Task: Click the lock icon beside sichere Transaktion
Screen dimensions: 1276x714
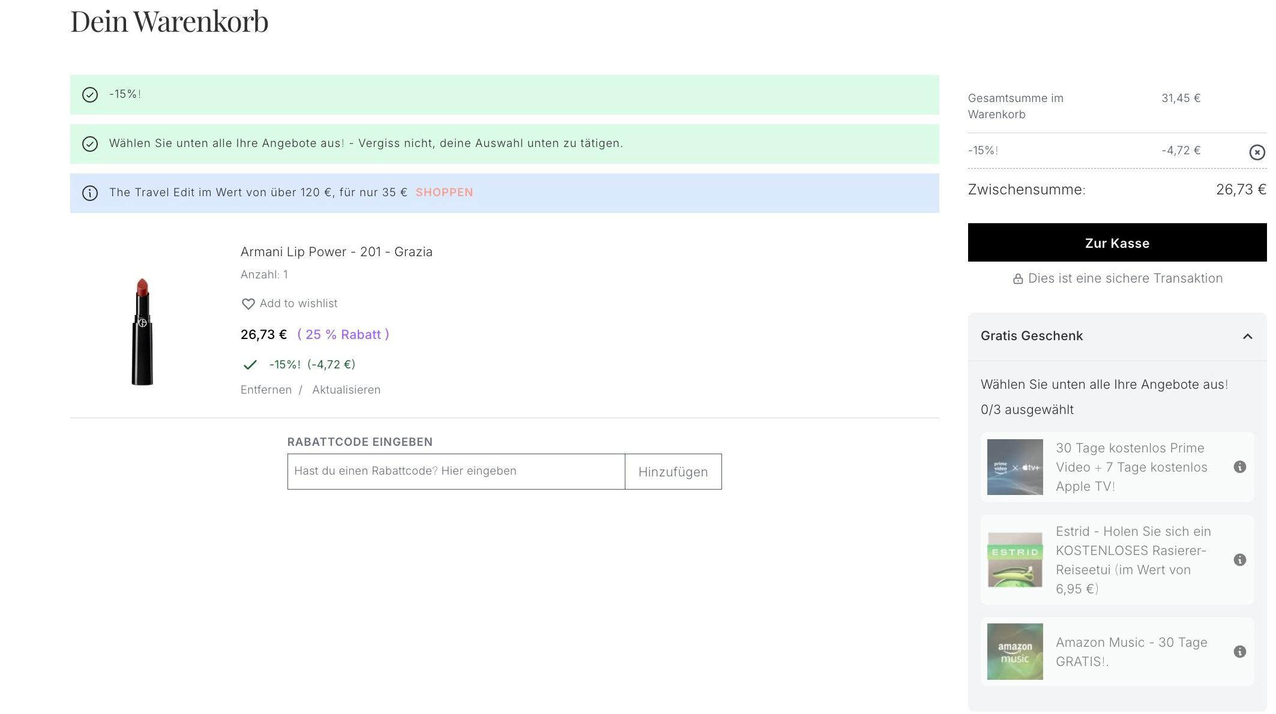Action: (x=1018, y=279)
